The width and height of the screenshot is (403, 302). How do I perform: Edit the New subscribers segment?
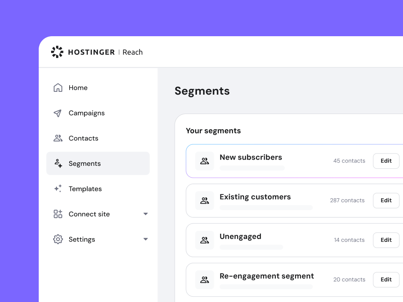tap(386, 161)
